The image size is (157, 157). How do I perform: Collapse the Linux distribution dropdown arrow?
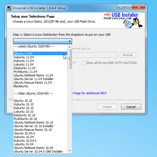pos(70,41)
